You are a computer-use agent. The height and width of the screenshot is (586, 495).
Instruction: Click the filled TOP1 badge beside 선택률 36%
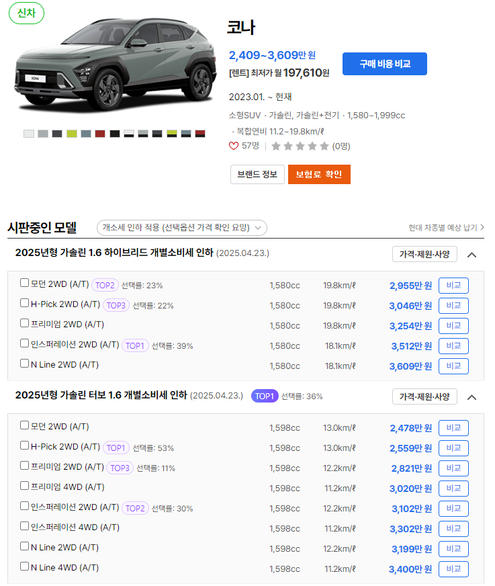[265, 396]
